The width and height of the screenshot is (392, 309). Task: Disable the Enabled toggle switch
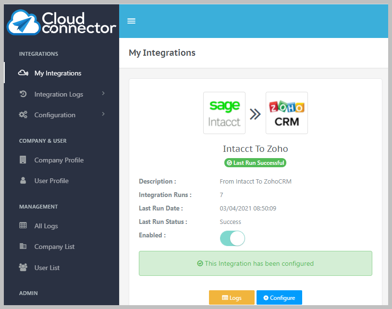[233, 238]
